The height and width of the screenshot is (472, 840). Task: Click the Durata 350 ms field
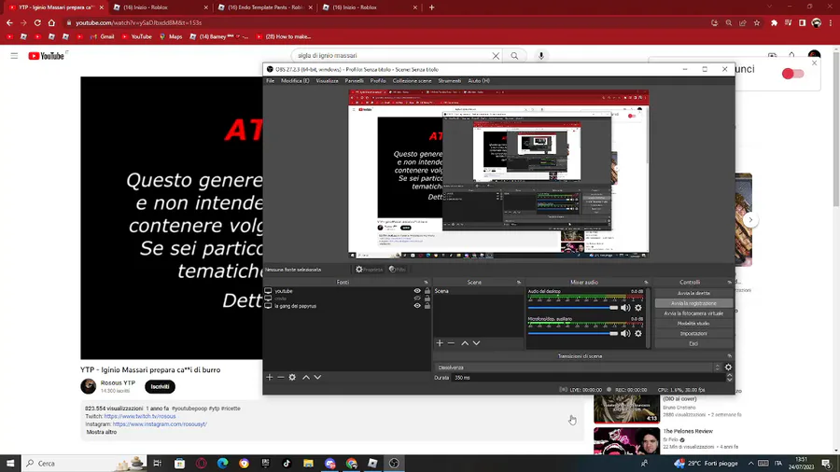(x=588, y=378)
